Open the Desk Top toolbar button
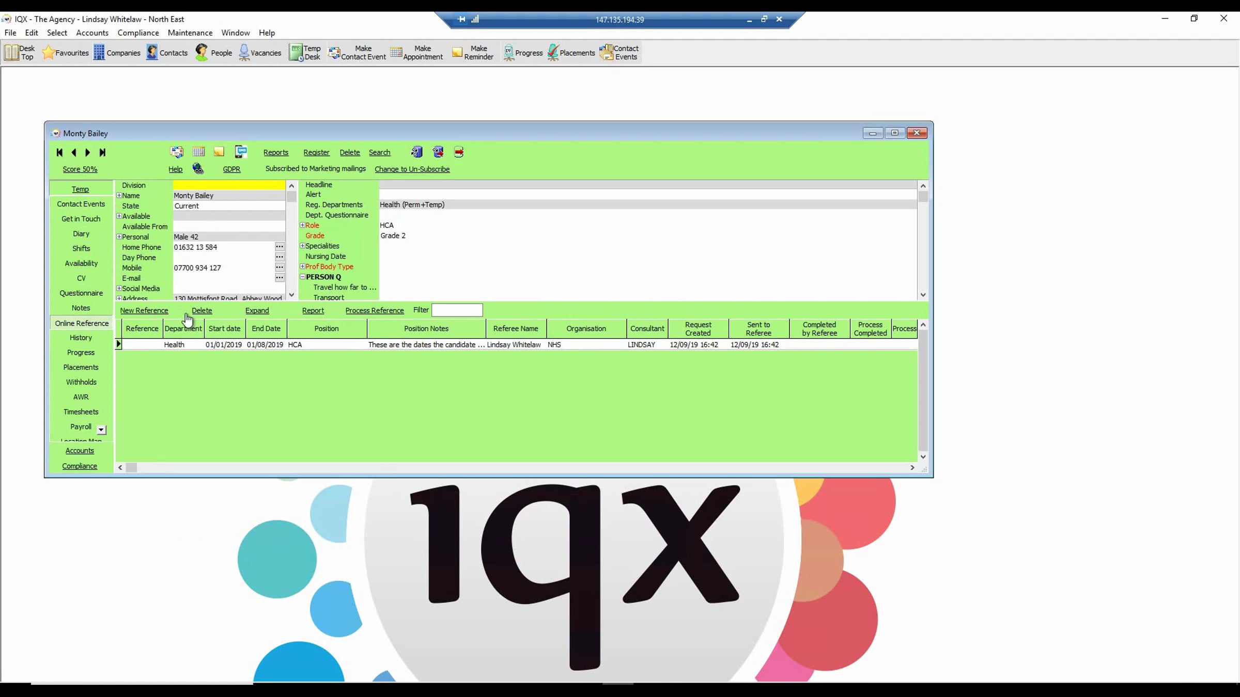Image resolution: width=1240 pixels, height=697 pixels. coord(20,53)
